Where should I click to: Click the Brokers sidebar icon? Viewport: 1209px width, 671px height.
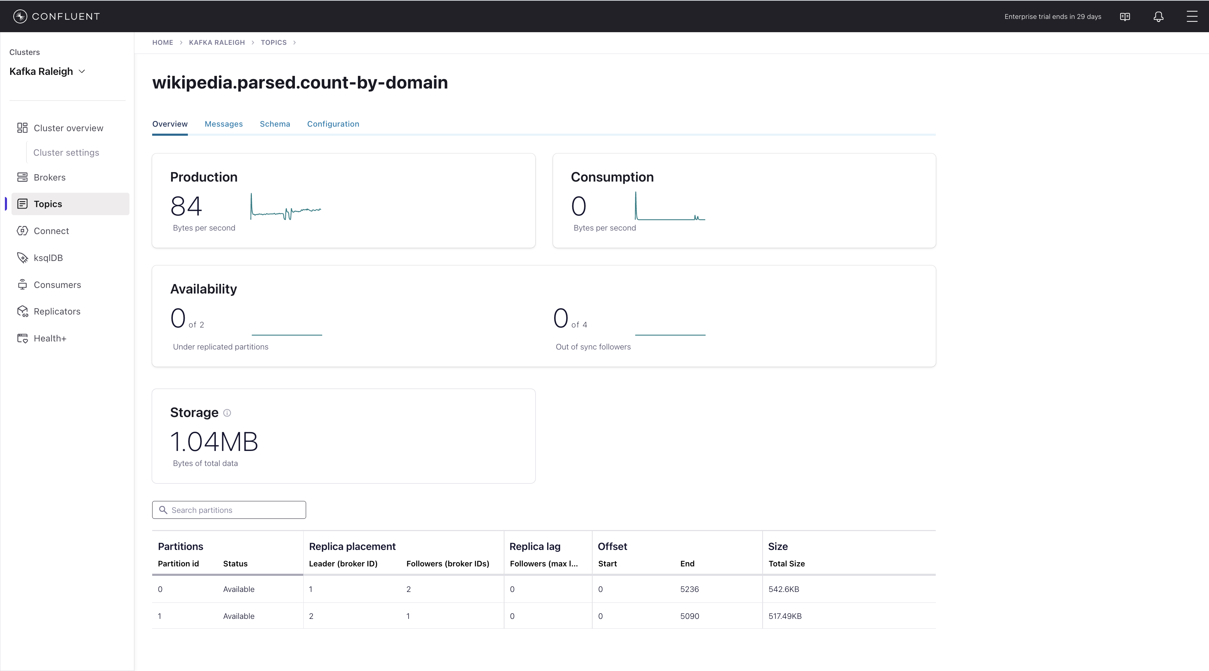coord(22,177)
